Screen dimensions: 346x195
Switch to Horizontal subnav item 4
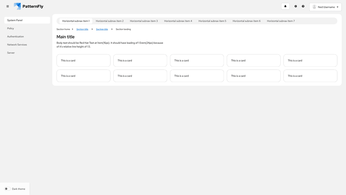coord(178,21)
